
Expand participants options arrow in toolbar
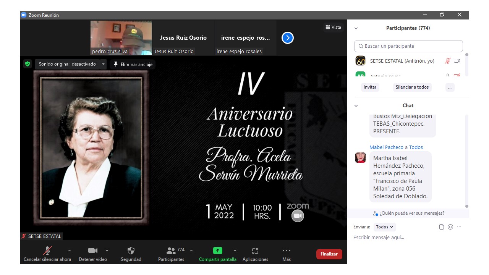pyautogui.click(x=191, y=251)
